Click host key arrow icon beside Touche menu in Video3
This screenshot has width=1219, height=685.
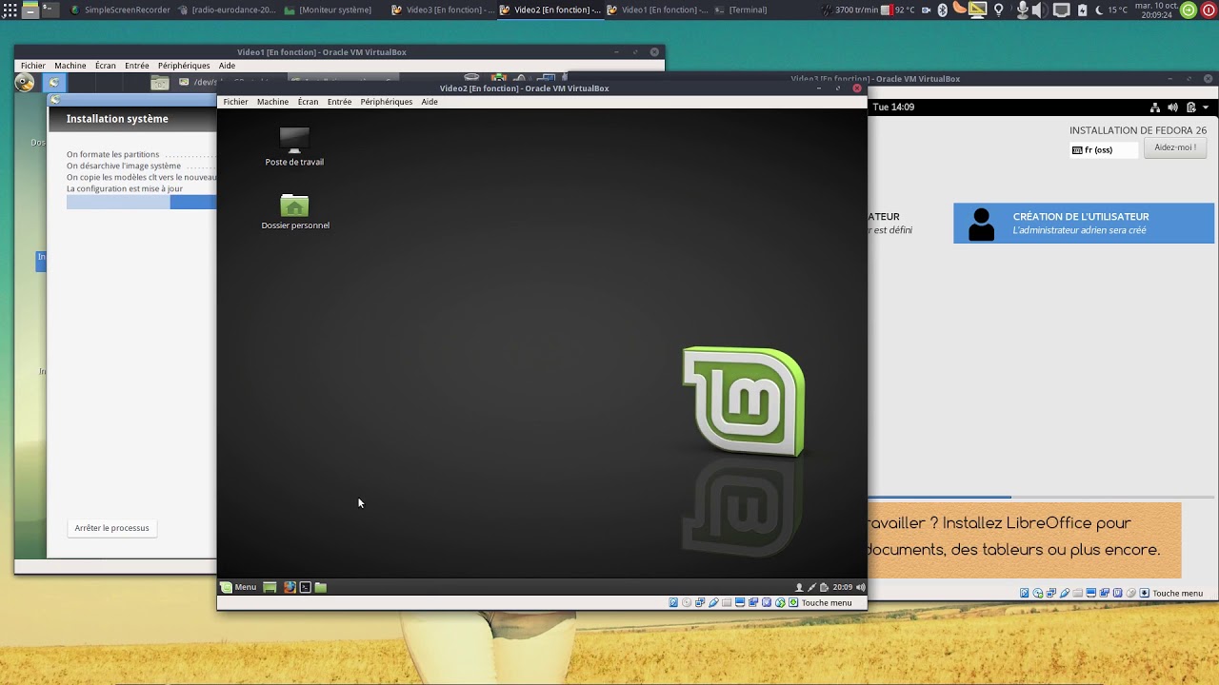[x=1145, y=593]
